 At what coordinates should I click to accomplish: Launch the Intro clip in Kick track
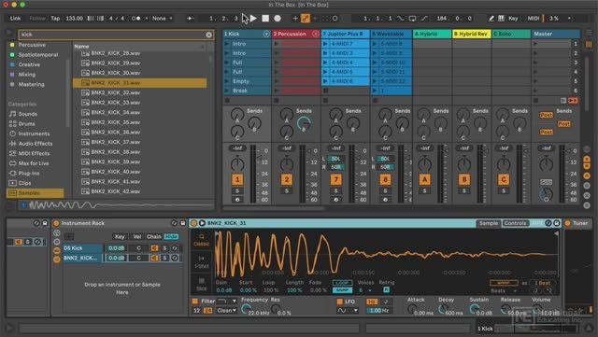pyautogui.click(x=227, y=44)
